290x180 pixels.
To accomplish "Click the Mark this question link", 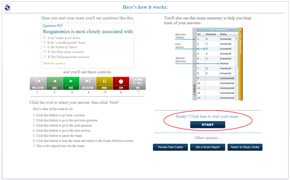I will coord(55,63).
